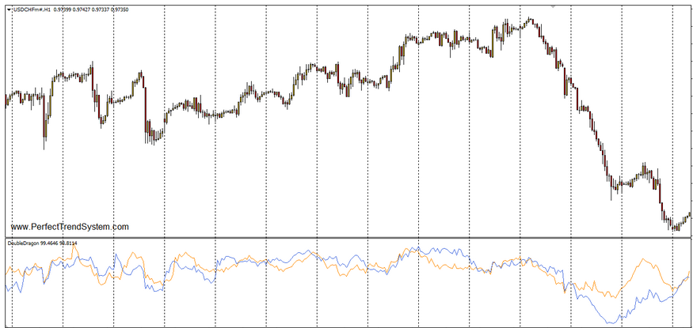Click the orange line's tall spike near the left

pos(75,247)
